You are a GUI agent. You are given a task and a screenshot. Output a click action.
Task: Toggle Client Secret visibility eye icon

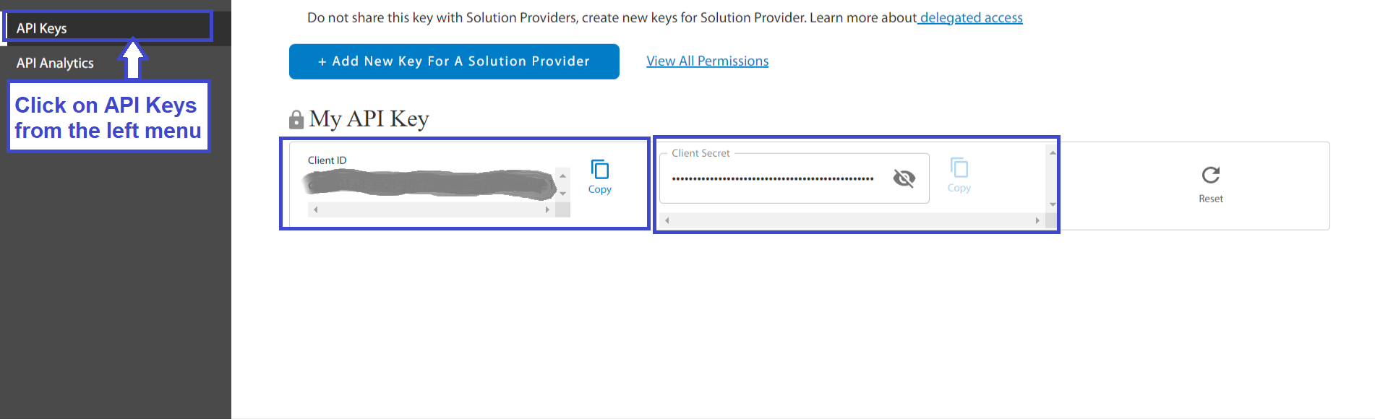point(904,178)
